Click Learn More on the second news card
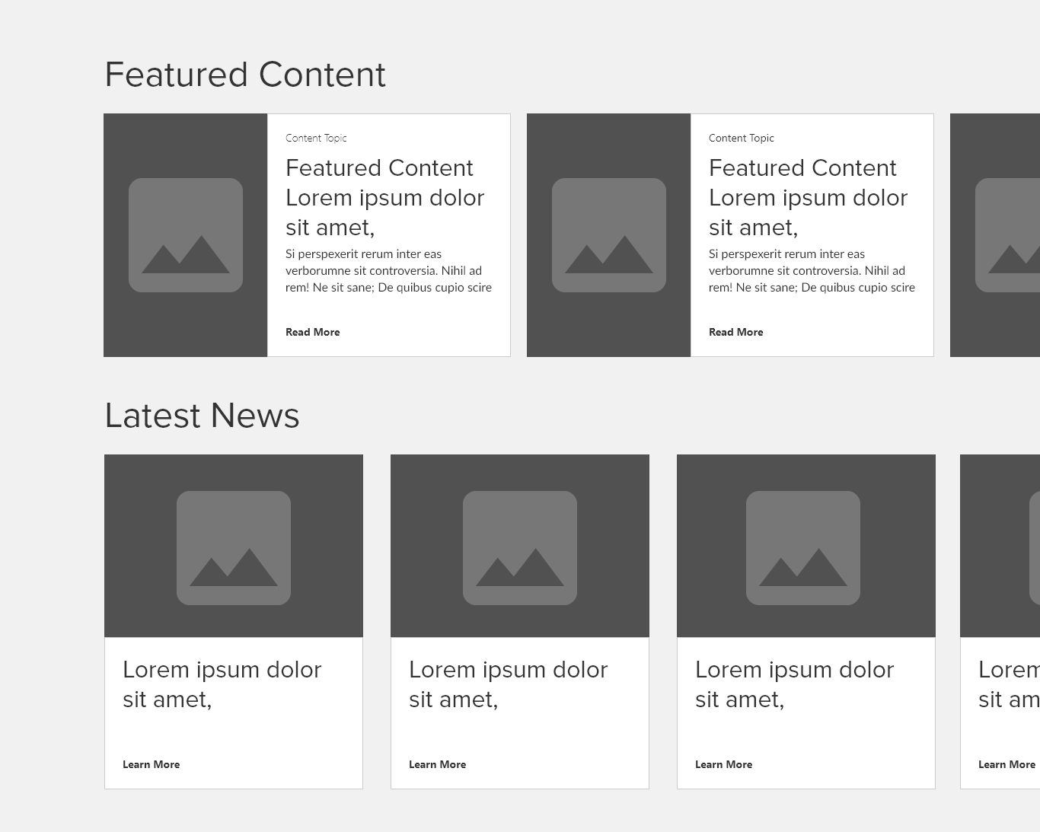 (438, 764)
